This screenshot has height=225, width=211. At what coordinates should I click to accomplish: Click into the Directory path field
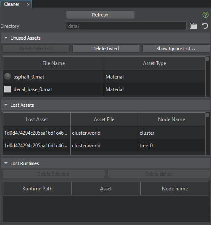click(x=126, y=26)
